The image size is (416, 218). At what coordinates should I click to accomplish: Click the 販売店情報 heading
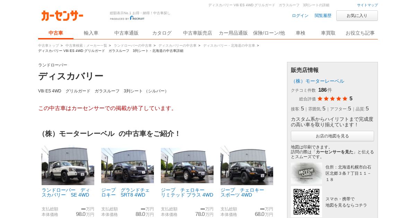[x=305, y=70]
